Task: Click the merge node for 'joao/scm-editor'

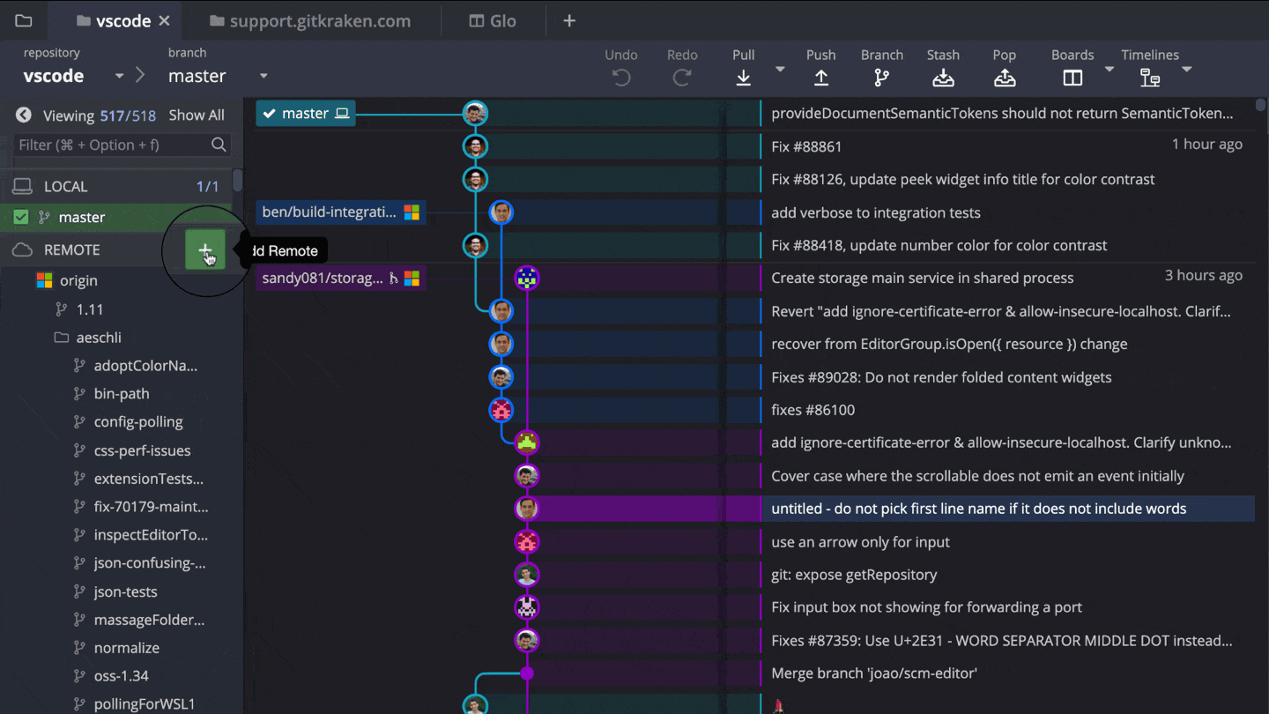Action: coord(527,673)
